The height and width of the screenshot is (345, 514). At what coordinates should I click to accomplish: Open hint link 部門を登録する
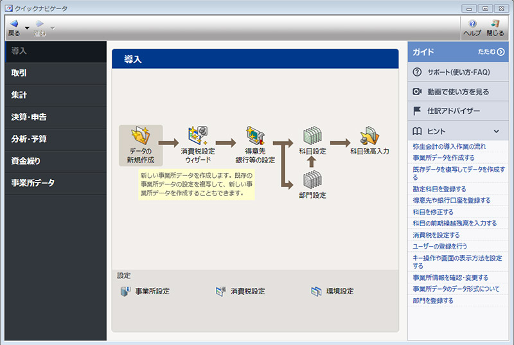pos(432,301)
